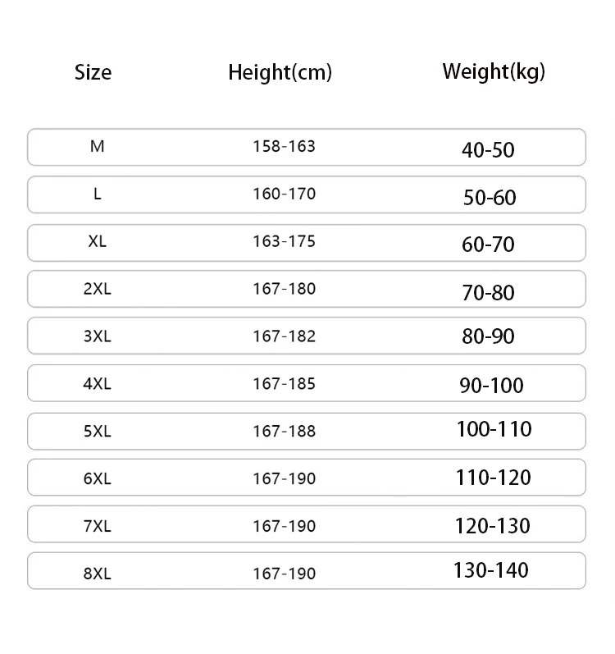Click the 130-140 weight value

pos(491,570)
